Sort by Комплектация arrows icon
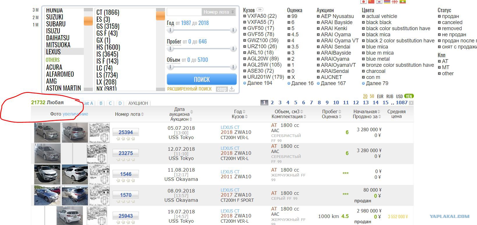The image size is (477, 225). point(305,117)
